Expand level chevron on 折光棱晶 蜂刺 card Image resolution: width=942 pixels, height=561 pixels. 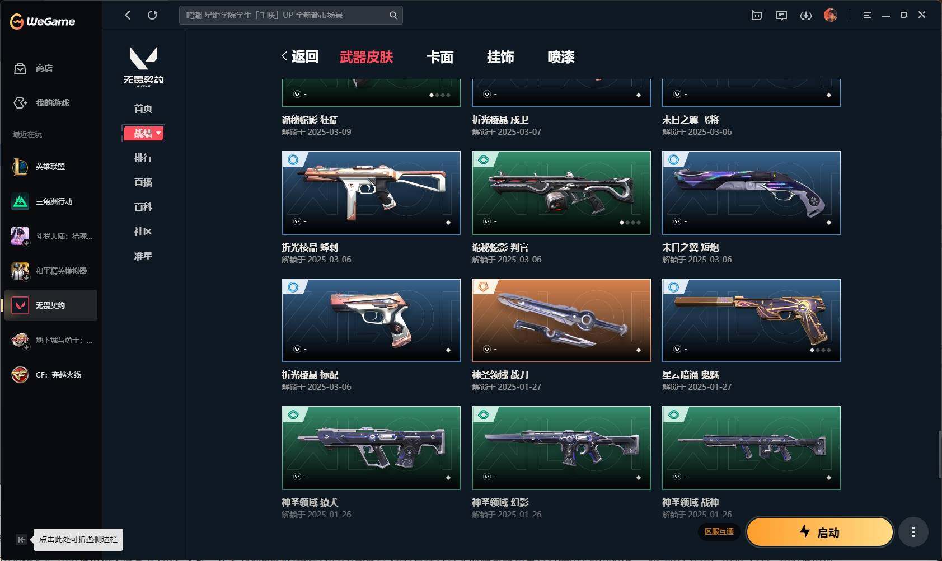coord(297,221)
